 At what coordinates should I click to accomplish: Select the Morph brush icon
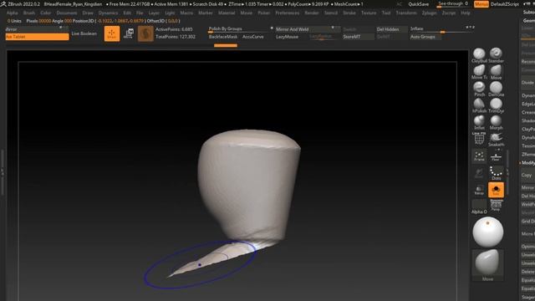[496, 122]
